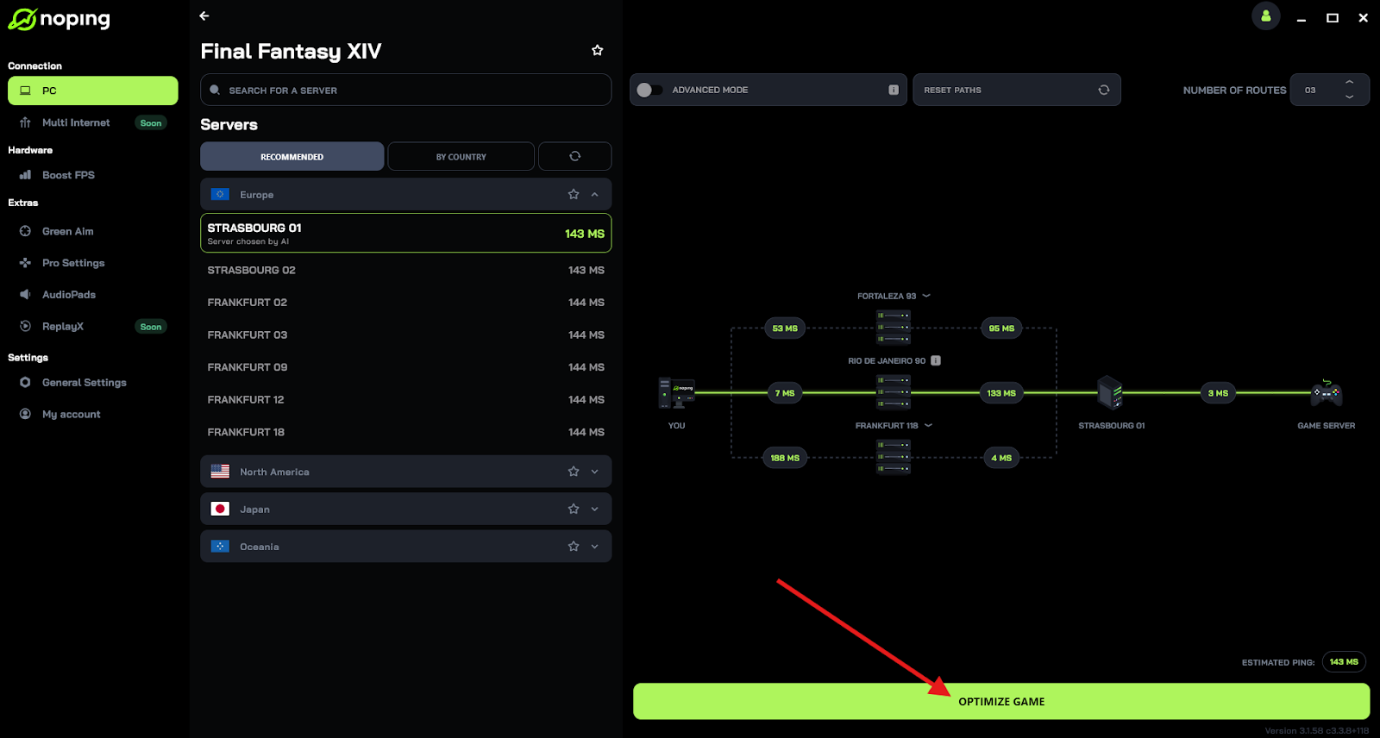1380x738 pixels.
Task: Star the Europe region
Action: click(x=574, y=194)
